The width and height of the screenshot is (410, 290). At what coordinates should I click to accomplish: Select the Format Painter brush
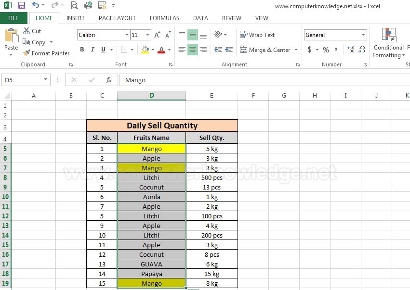[x=26, y=53]
